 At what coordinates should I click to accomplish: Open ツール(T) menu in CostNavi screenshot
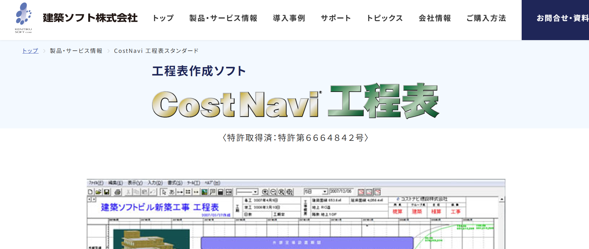coord(193,183)
